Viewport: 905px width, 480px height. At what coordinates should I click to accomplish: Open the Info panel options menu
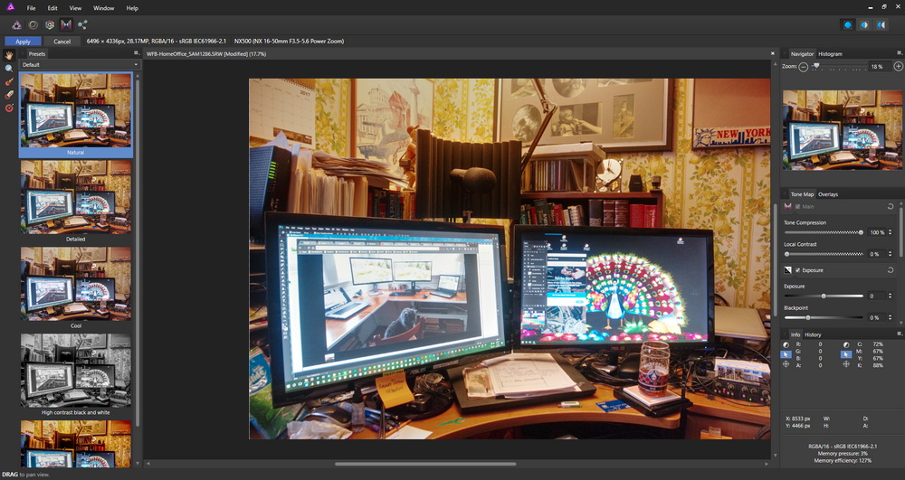(900, 334)
